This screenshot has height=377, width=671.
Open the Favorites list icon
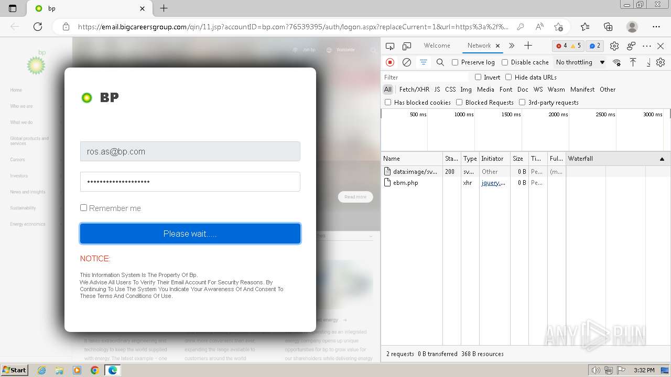[x=585, y=27]
